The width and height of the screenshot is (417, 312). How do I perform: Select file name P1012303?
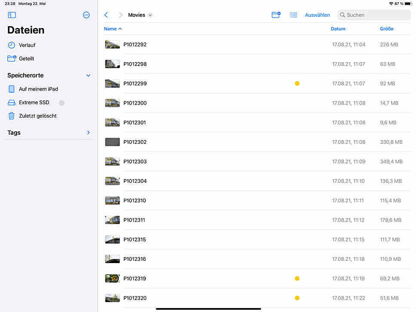pyautogui.click(x=135, y=161)
